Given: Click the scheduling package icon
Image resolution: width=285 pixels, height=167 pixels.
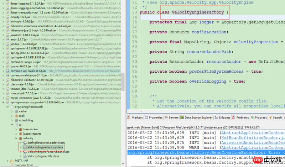Looking at the screenshot, I should tap(16, 120).
